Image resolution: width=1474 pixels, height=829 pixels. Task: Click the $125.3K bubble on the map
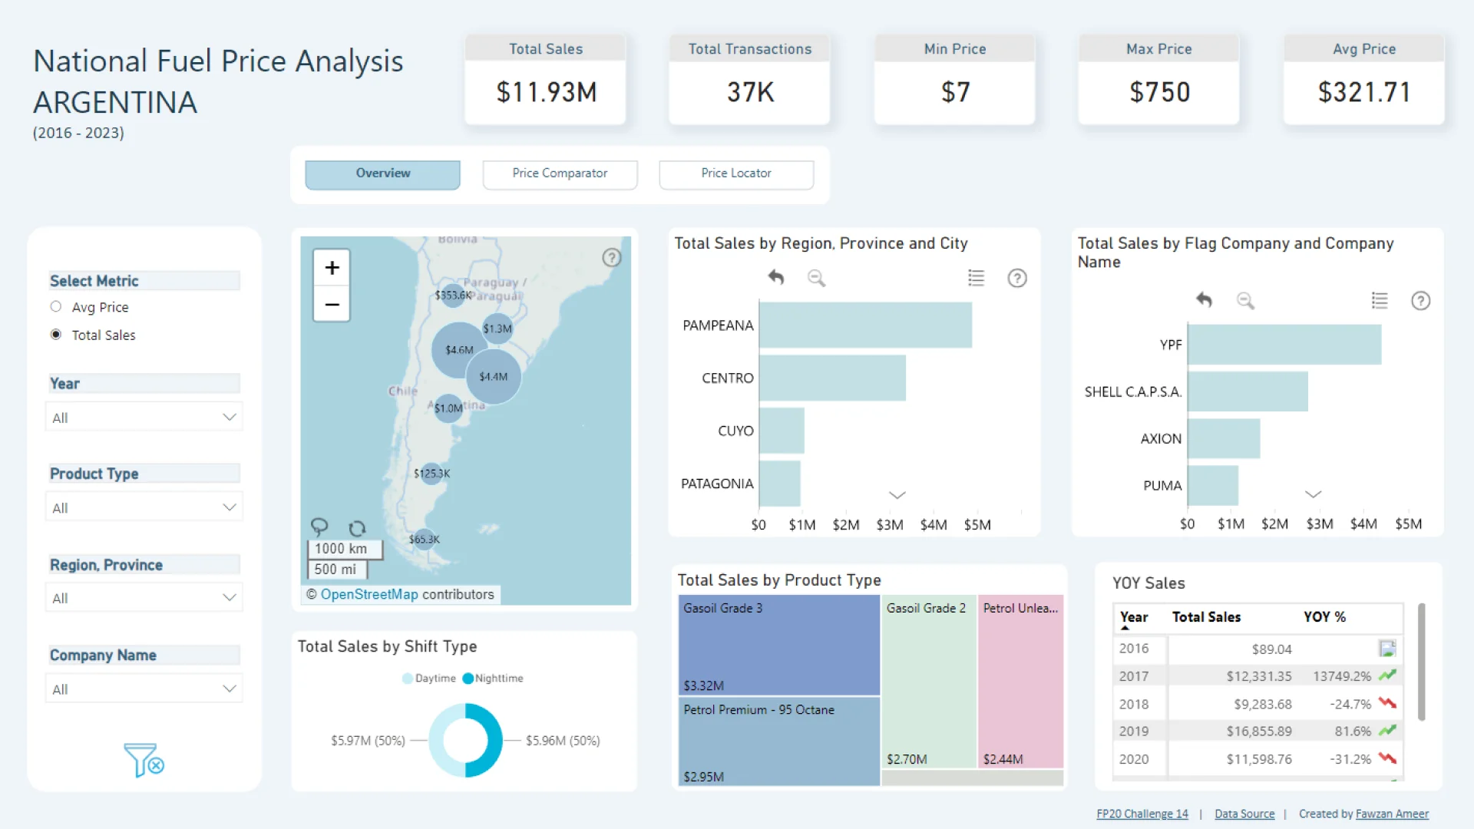[431, 474]
